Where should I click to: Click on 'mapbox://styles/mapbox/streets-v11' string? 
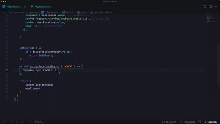click(x=63, y=19)
